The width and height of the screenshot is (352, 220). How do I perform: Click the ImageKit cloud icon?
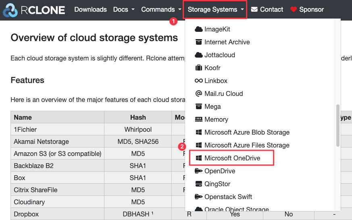click(199, 29)
